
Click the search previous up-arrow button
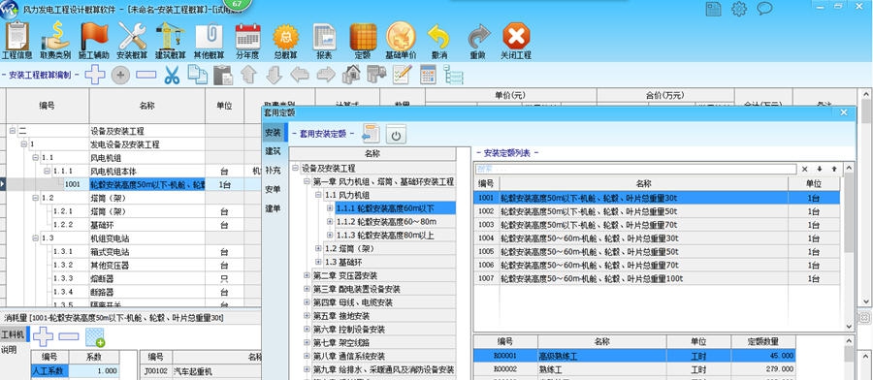point(834,169)
